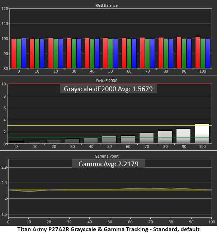217x233 pixels.
Task: Click the 1.6 y-axis label in Gamma Point
Action: (4, 214)
